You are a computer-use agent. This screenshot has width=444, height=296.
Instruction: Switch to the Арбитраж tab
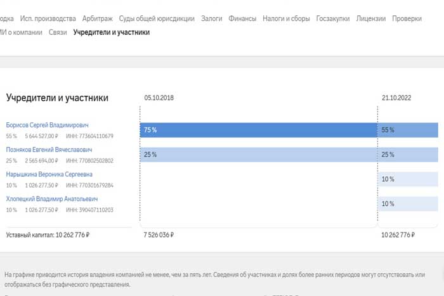(97, 19)
